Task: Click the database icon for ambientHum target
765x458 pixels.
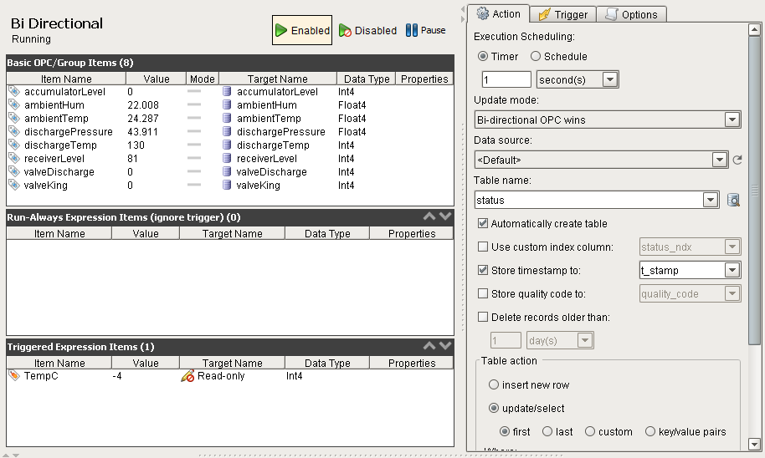Action: pyautogui.click(x=227, y=105)
